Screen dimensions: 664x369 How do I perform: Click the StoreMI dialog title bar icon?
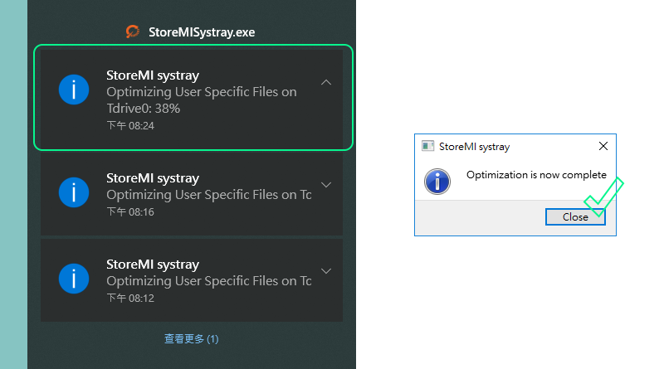pyautogui.click(x=428, y=147)
